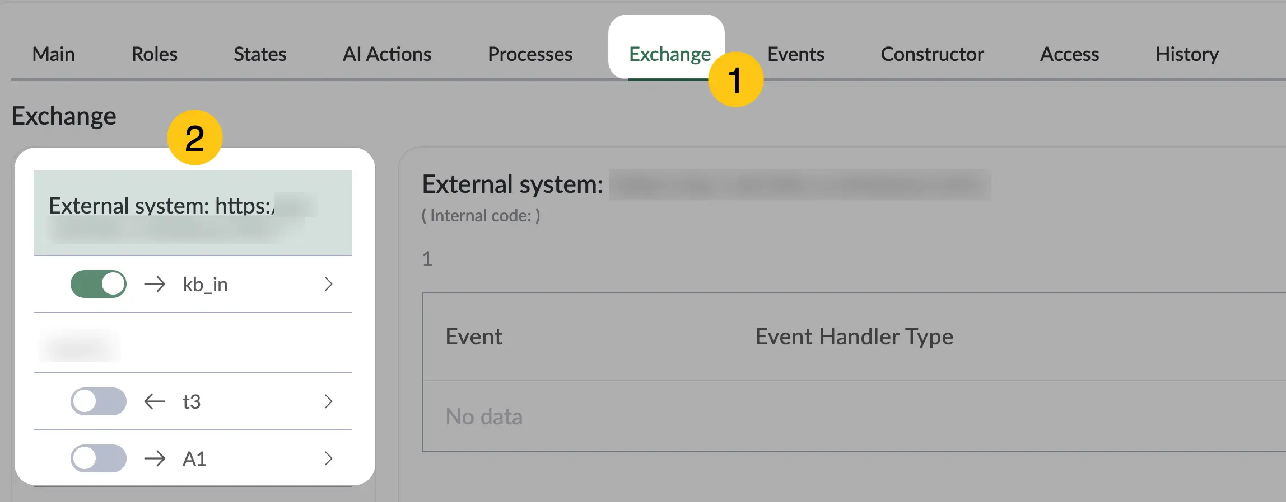
Task: Click the right arrow icon beside A1
Action: point(155,458)
